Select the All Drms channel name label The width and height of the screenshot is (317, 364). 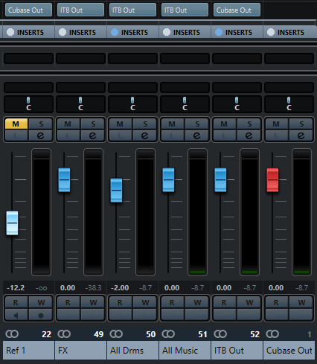pyautogui.click(x=132, y=351)
